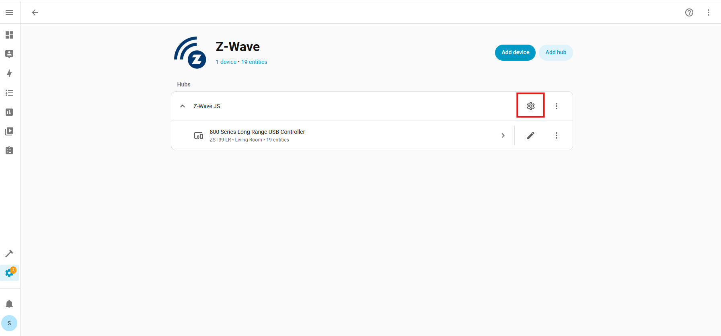Open the top-right overflow menu
Viewport: 721px width, 336px height.
[x=709, y=12]
